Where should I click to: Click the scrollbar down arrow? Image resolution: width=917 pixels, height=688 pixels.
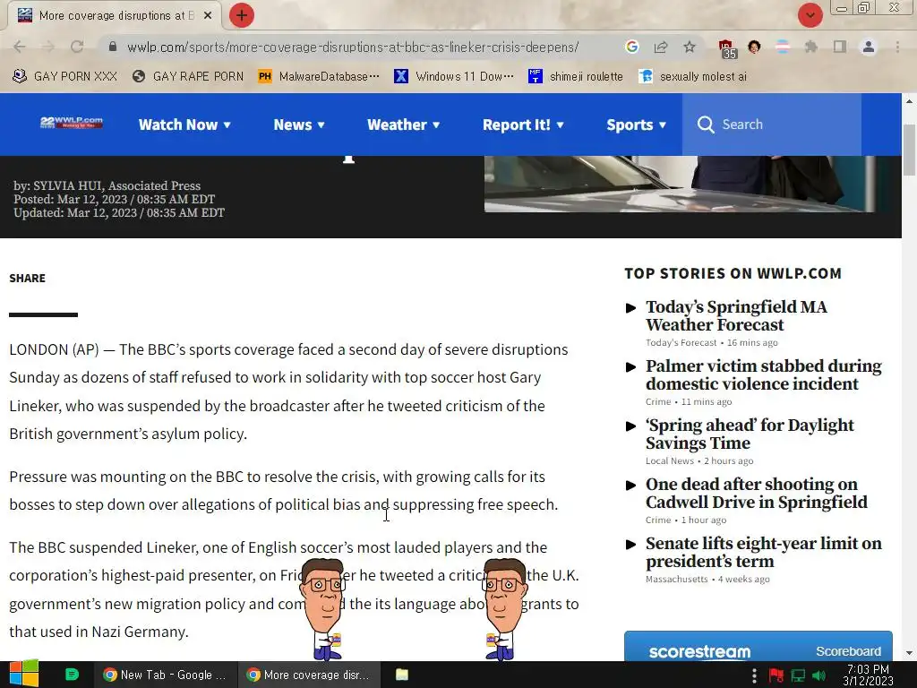(909, 653)
